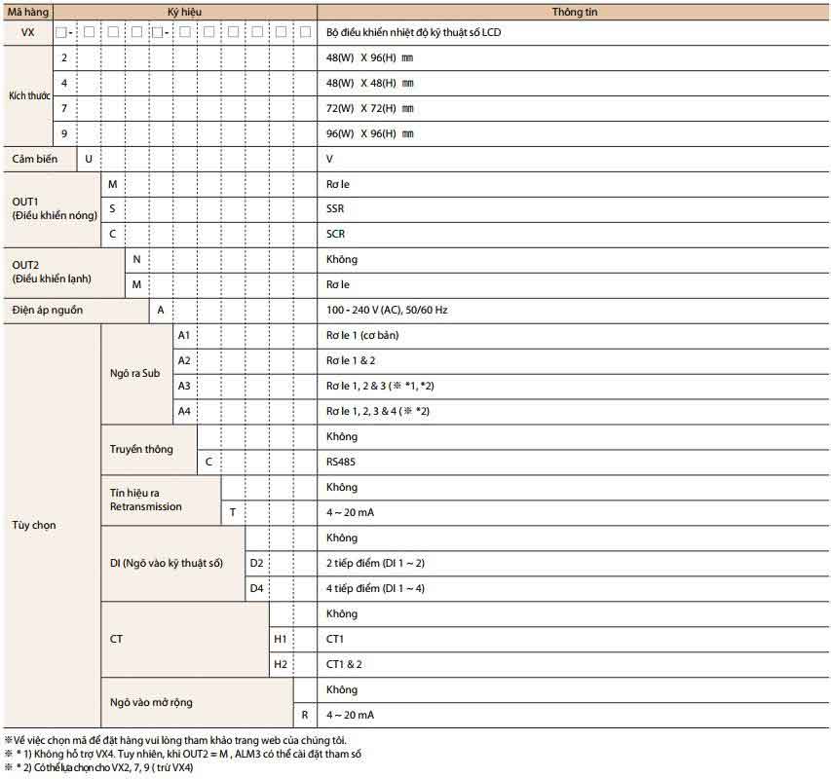Click 'Bộ điều khiển nhiệt độ kỹ thuật số LCD'
This screenshot has width=831, height=779.
(413, 32)
